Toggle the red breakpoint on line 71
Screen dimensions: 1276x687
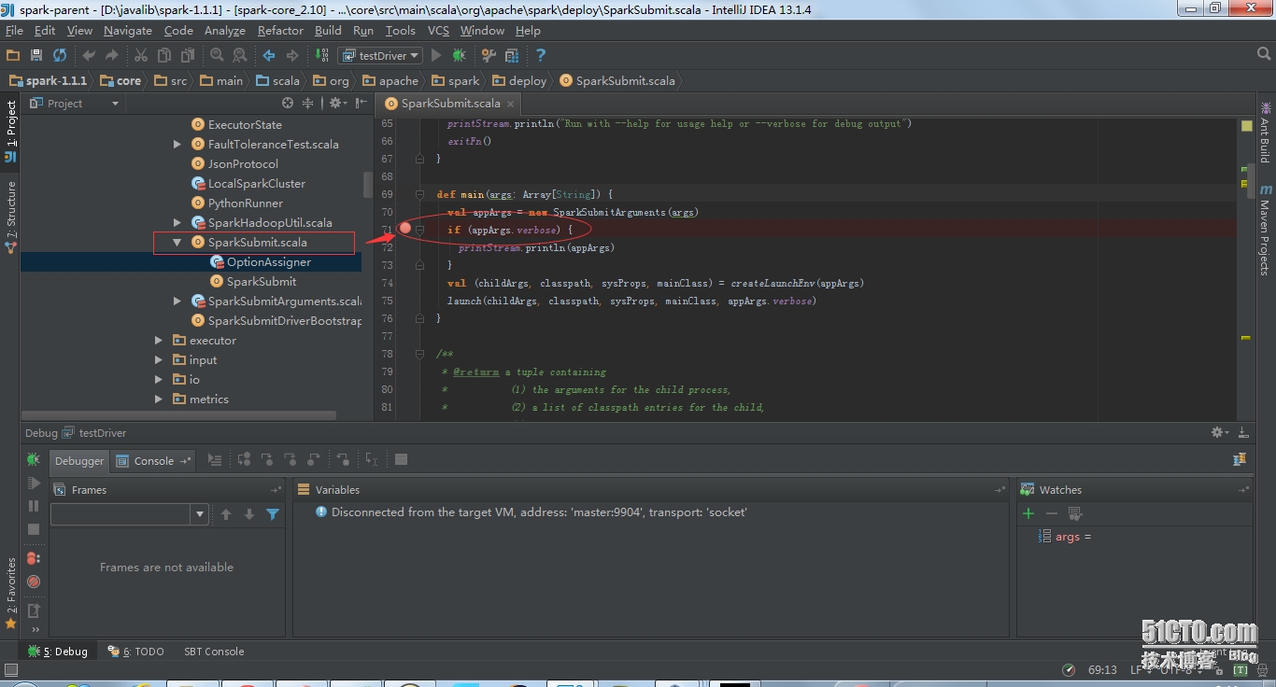pyautogui.click(x=404, y=228)
